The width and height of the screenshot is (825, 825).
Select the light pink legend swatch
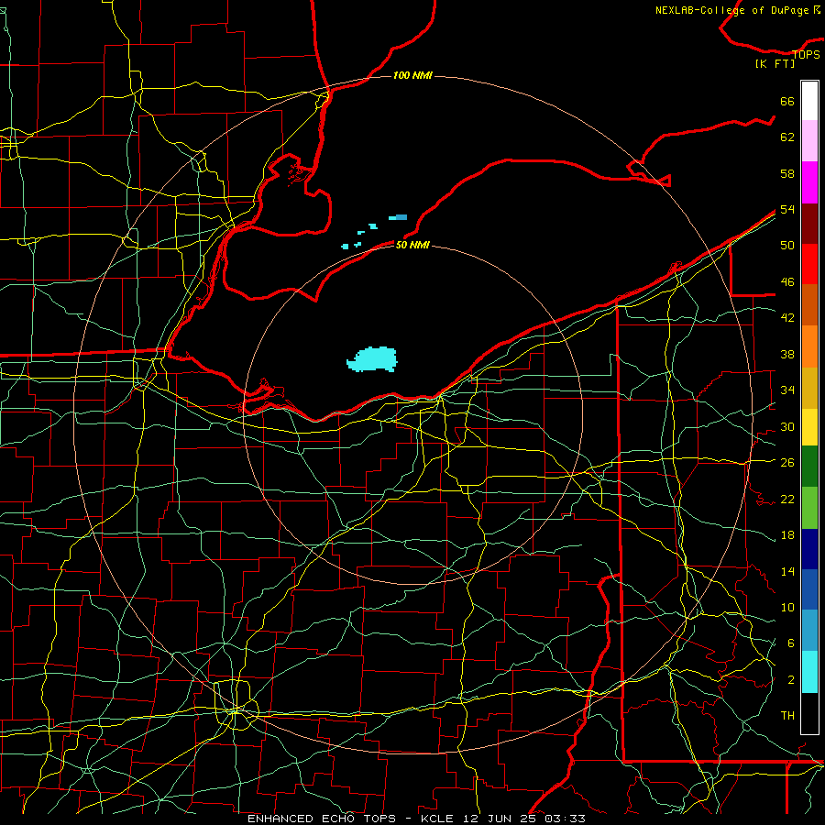tap(809, 140)
